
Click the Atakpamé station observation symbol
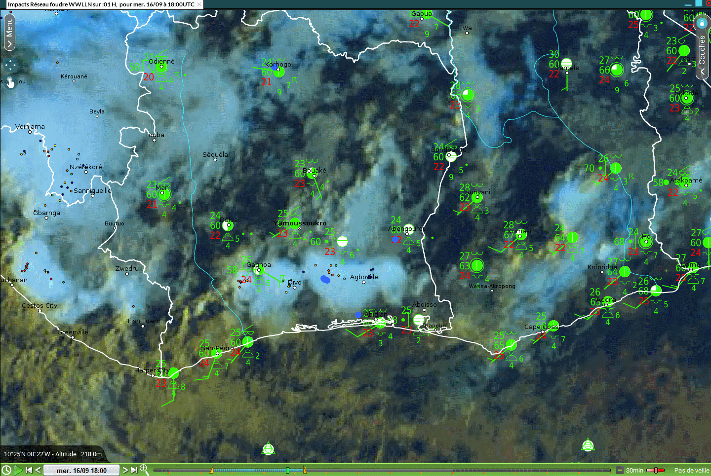(685, 182)
